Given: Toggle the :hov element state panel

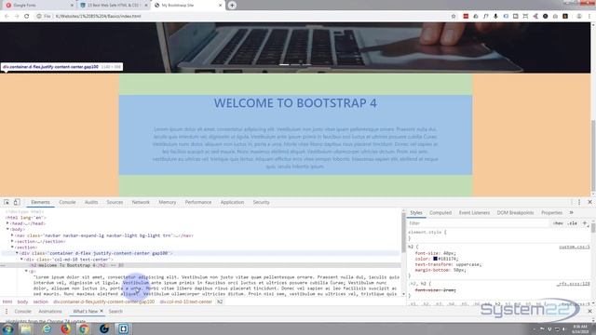Looking at the screenshot, I should [558, 223].
